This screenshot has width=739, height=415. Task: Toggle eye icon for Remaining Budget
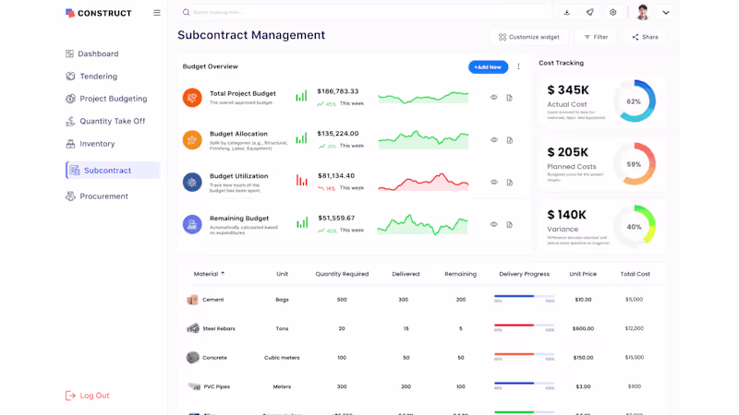(x=494, y=224)
